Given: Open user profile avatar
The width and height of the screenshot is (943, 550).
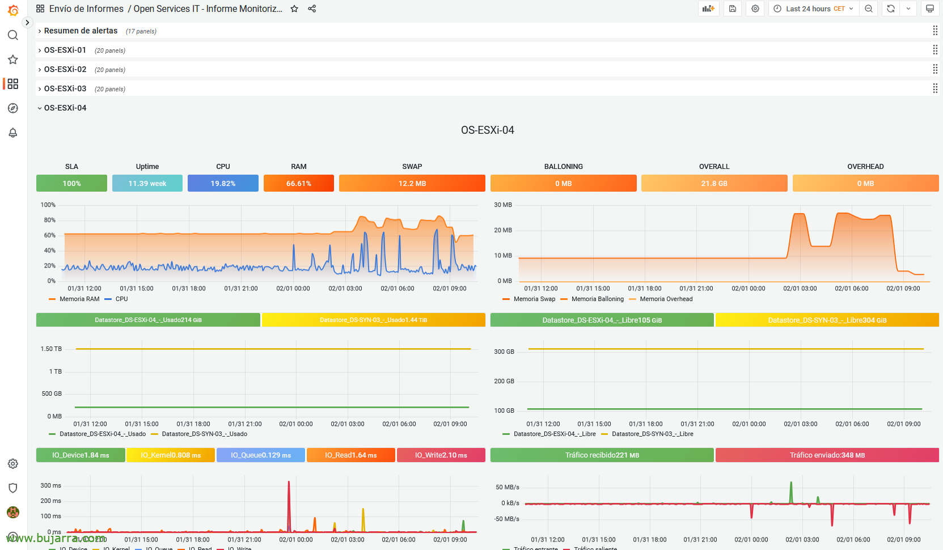Looking at the screenshot, I should tap(13, 513).
